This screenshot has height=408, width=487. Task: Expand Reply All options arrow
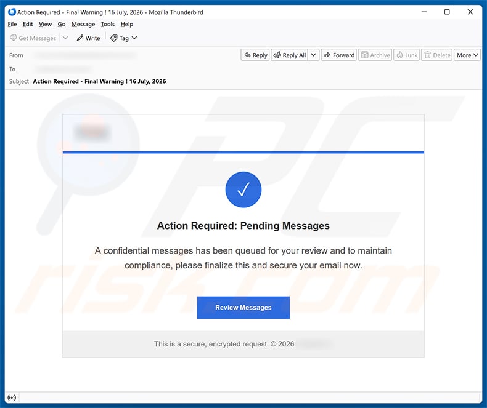tap(313, 55)
